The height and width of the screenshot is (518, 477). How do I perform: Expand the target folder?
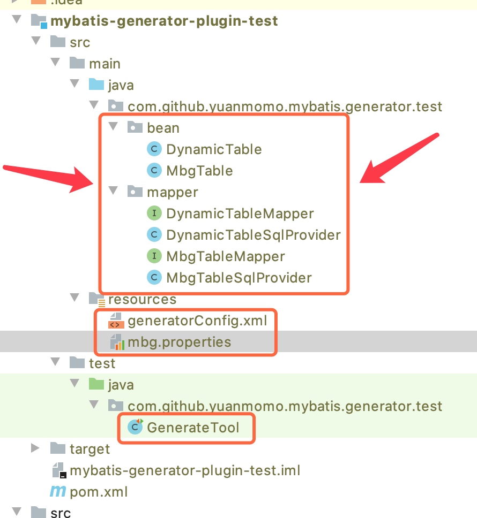tap(35, 448)
